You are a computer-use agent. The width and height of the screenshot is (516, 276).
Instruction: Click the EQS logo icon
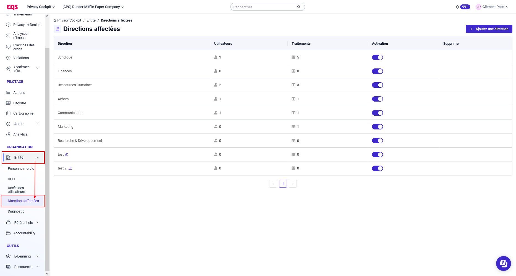point(12,7)
